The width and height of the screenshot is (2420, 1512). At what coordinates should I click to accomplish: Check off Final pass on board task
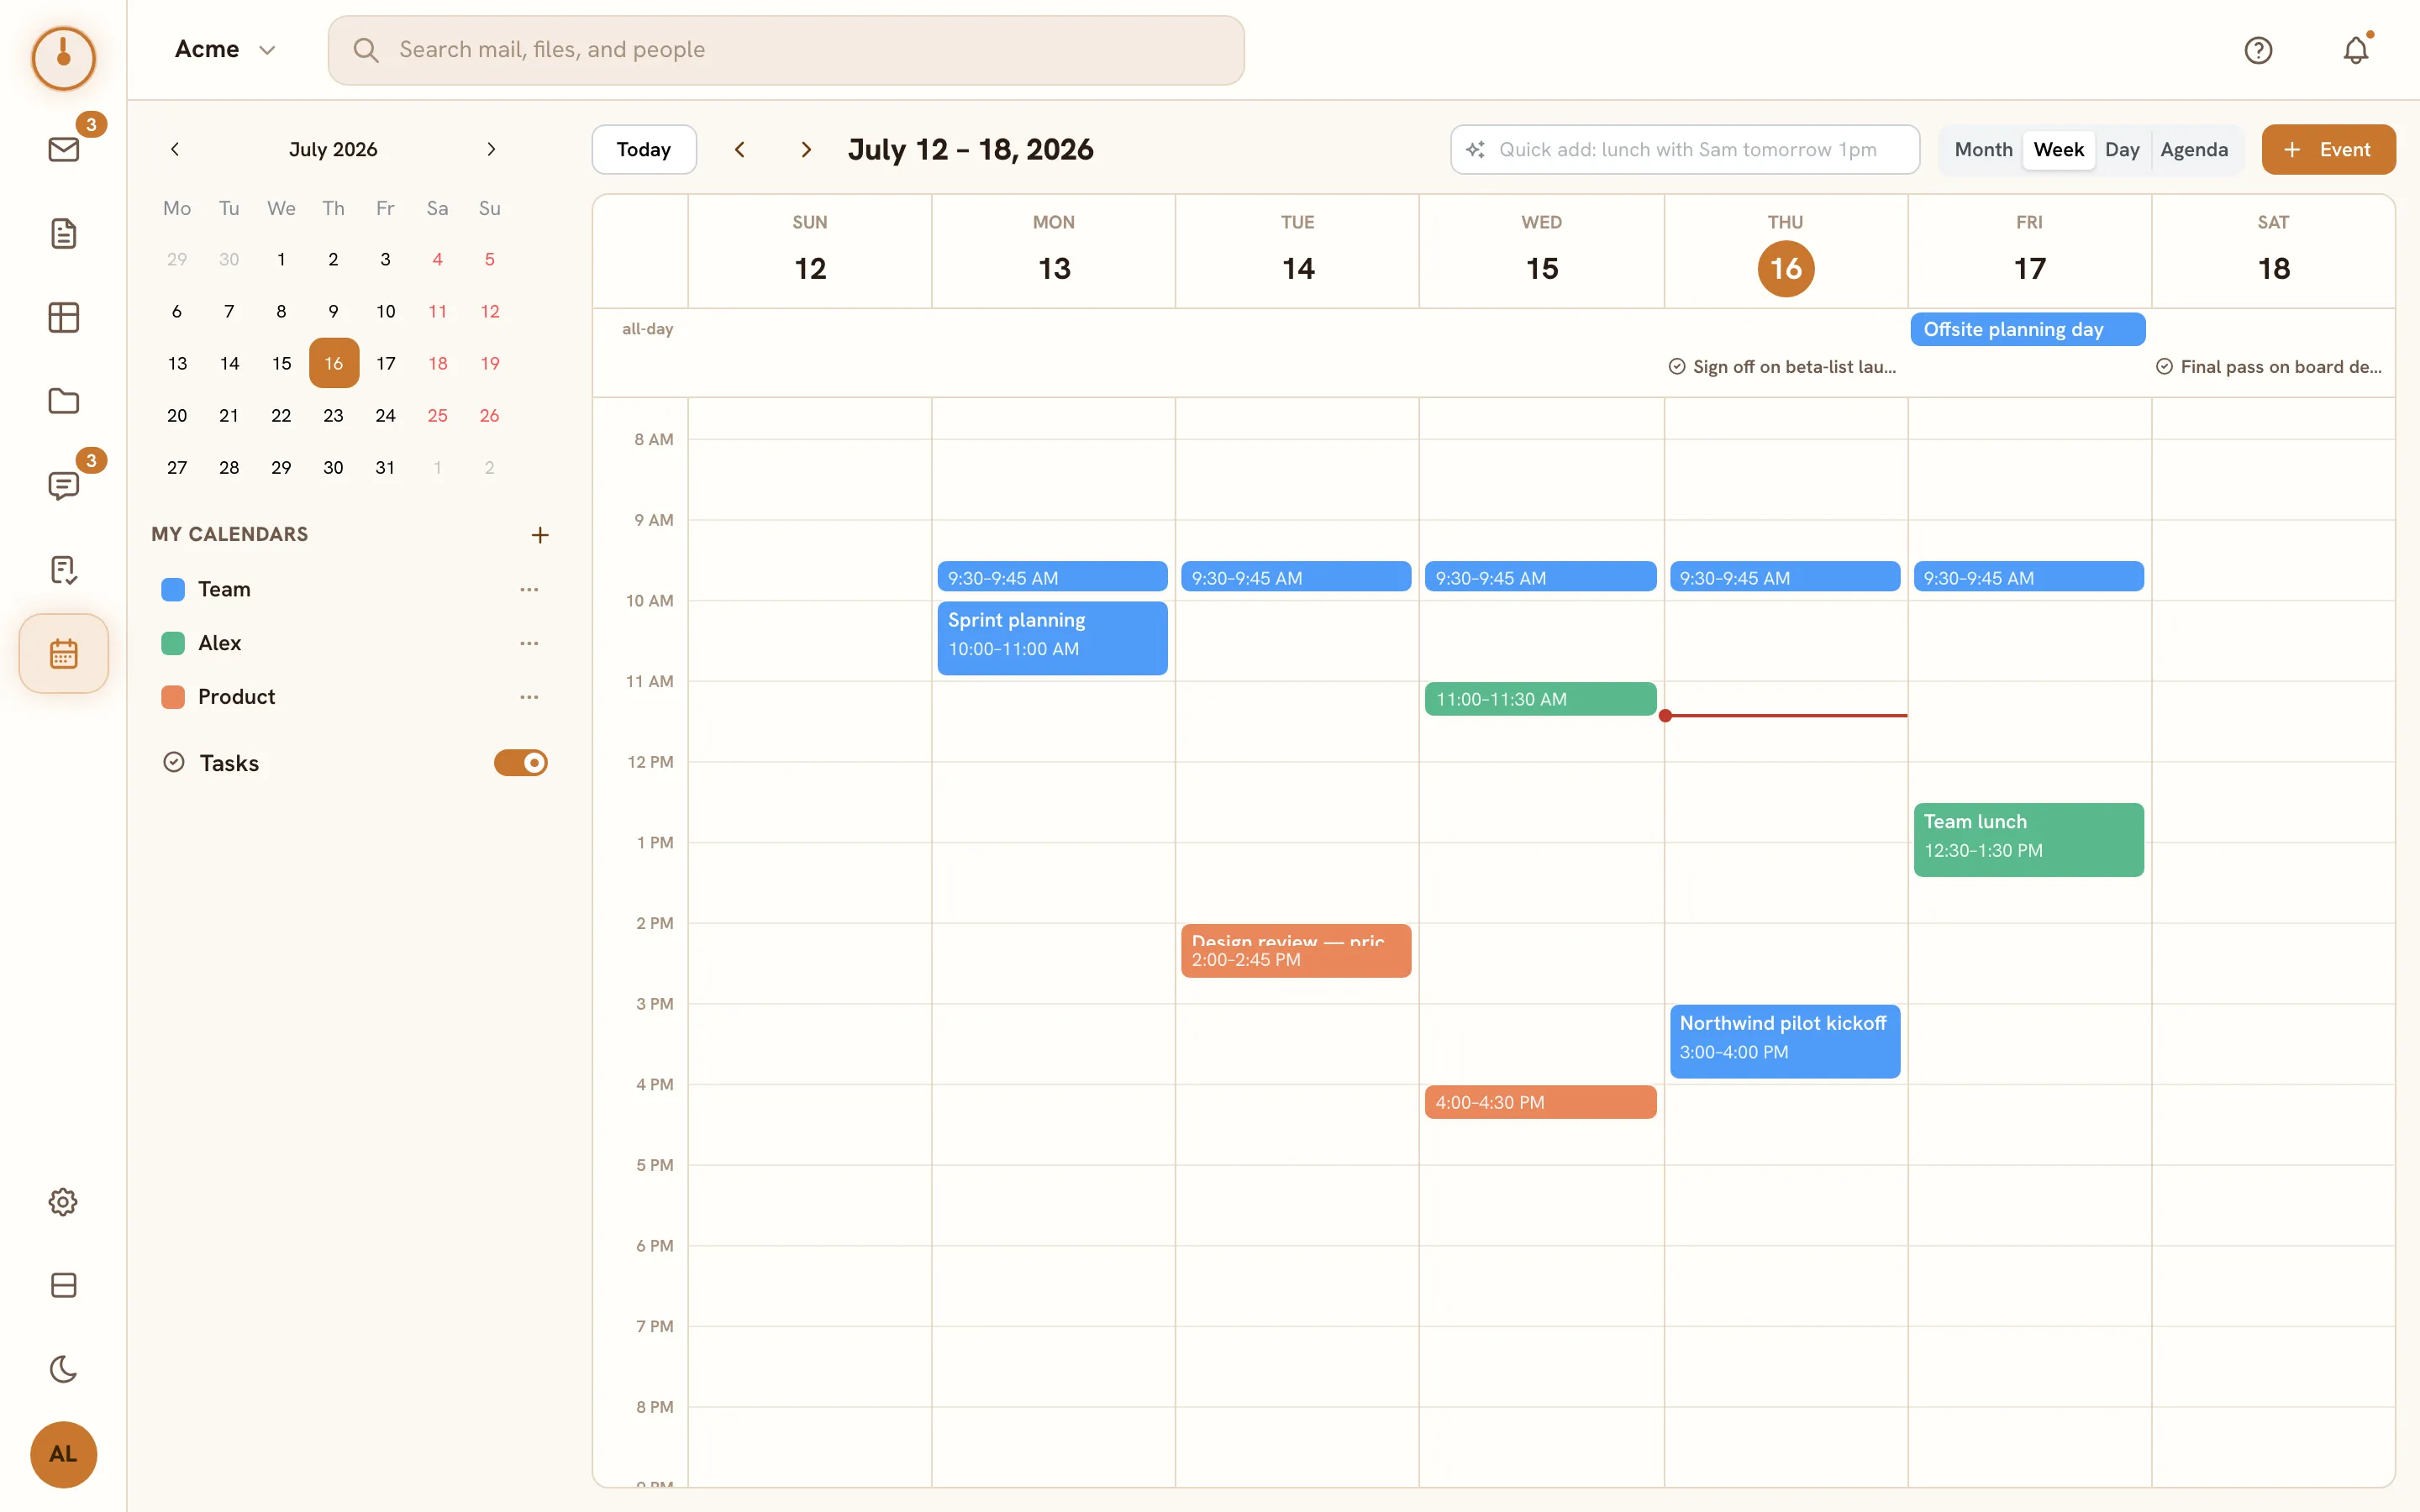(2164, 367)
